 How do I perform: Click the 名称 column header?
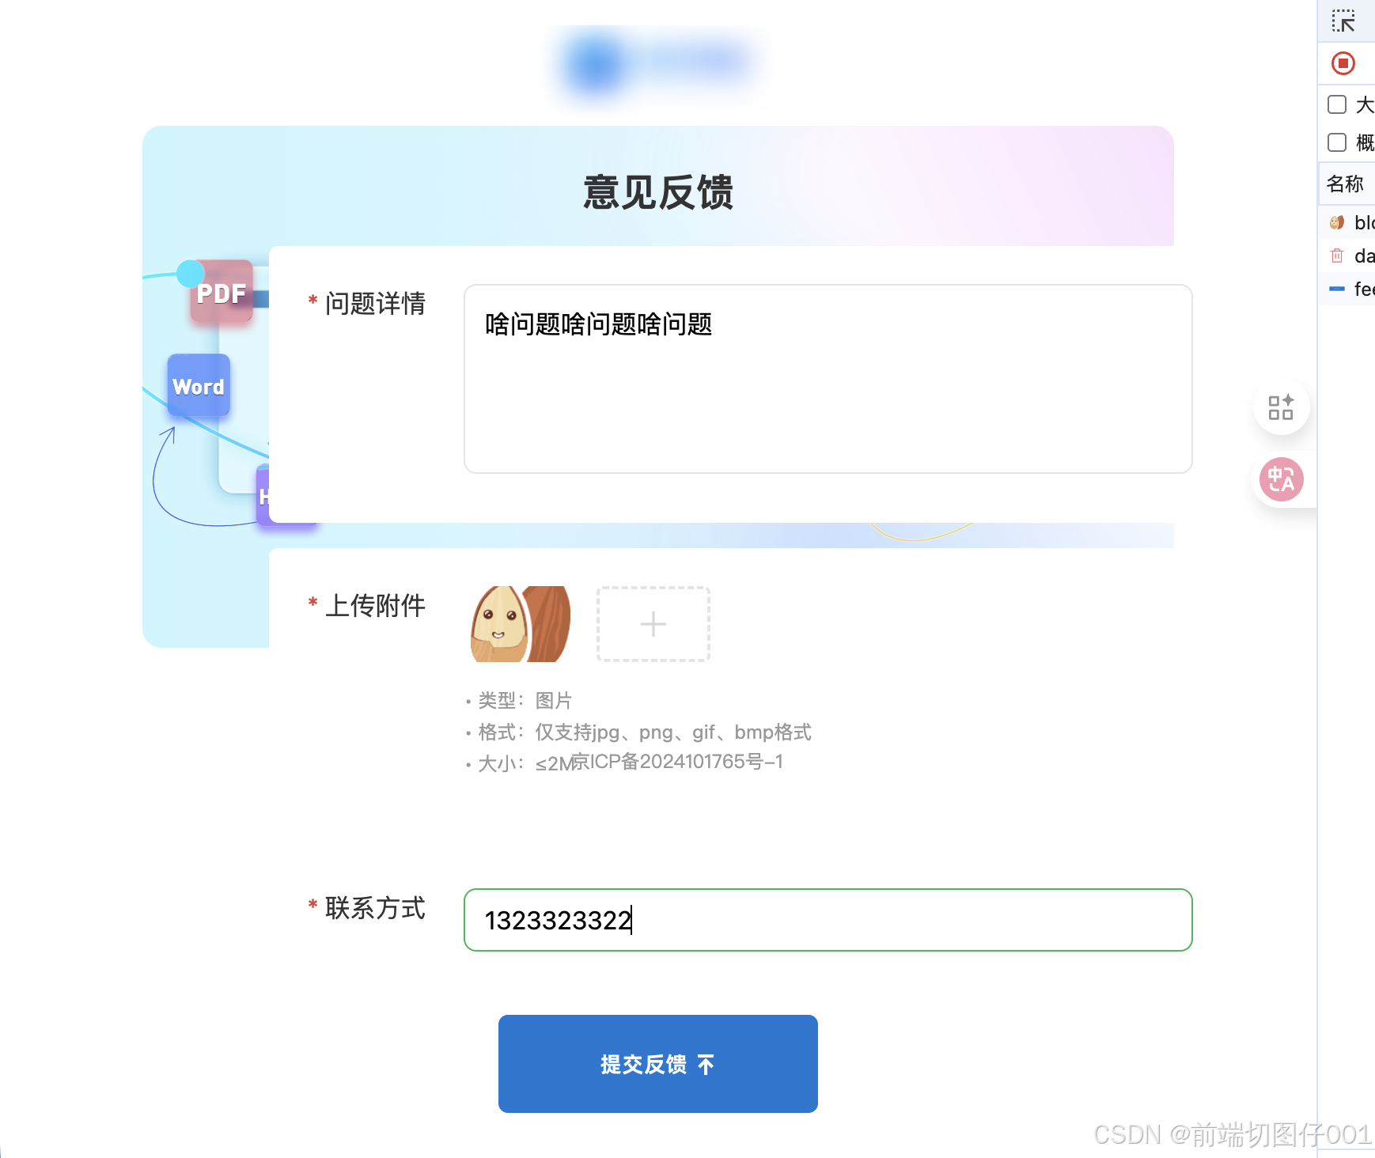click(1345, 184)
